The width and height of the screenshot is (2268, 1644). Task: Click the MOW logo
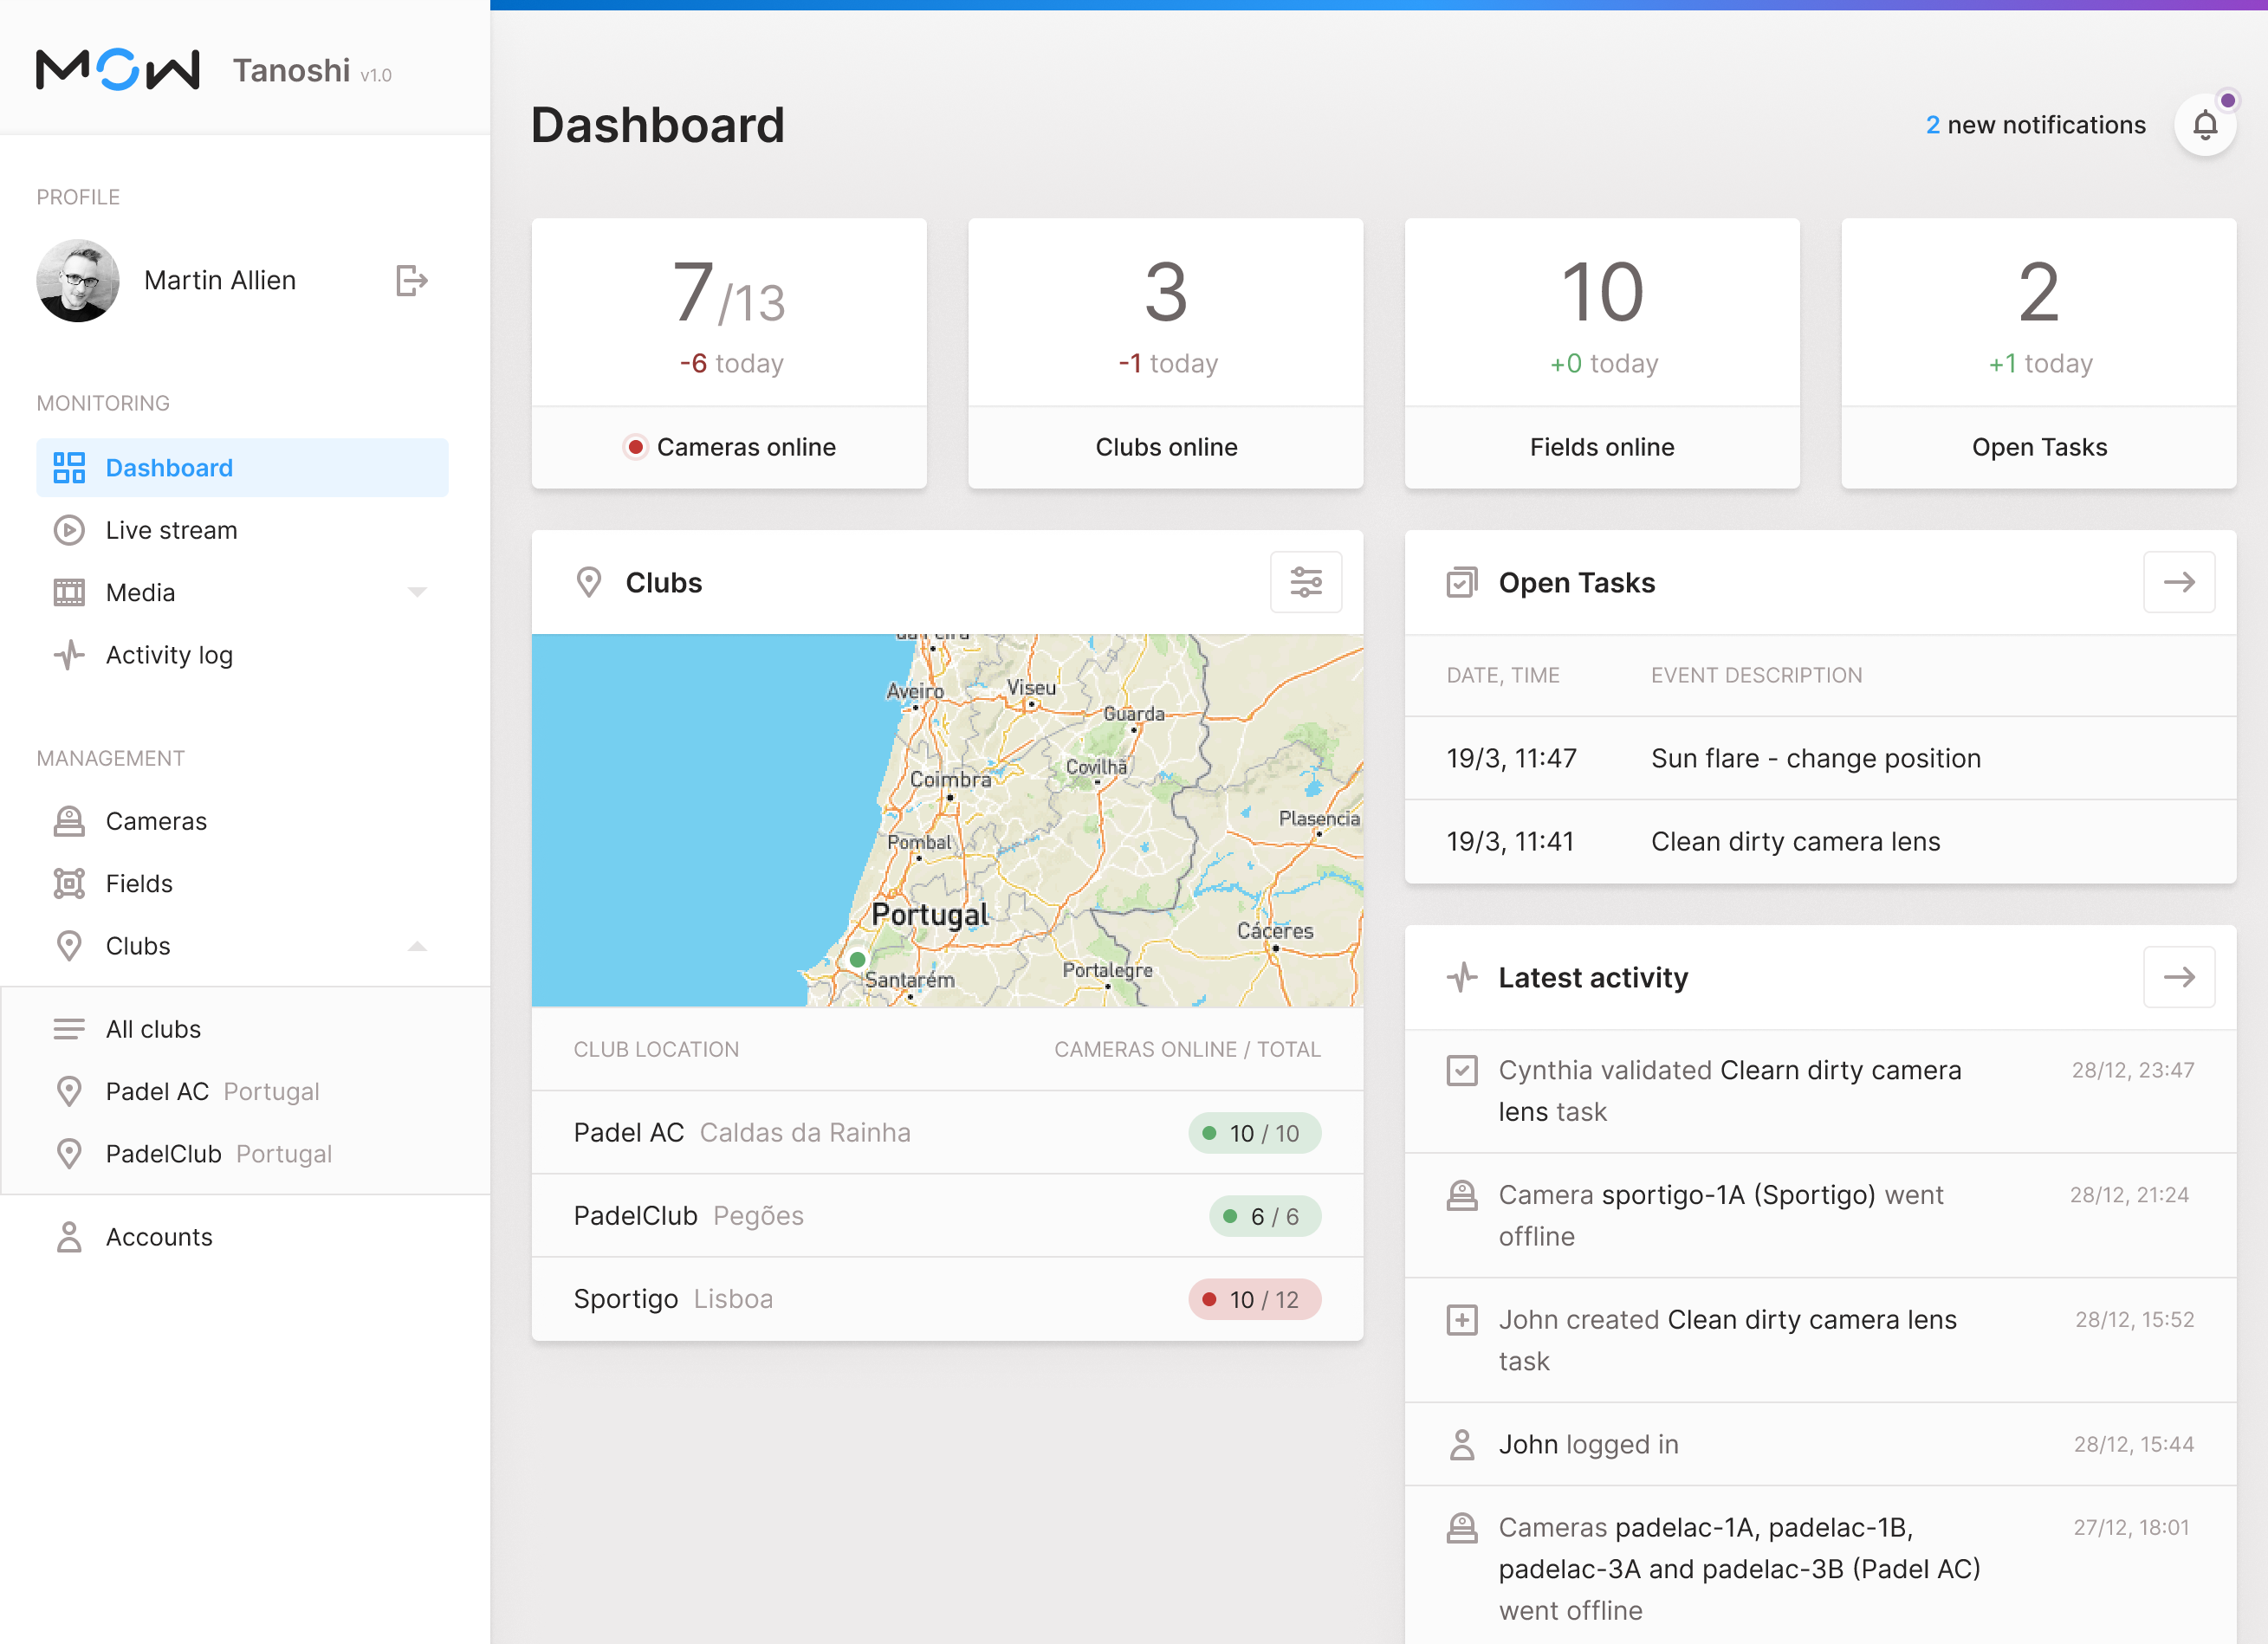[x=118, y=70]
